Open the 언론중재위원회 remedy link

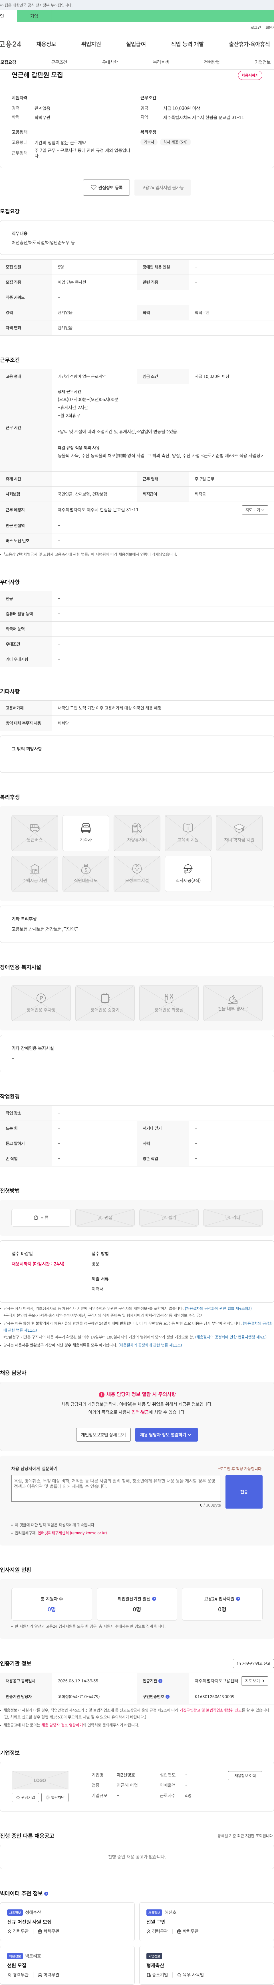(x=72, y=1533)
